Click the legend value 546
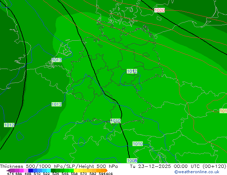This screenshot has width=227, height=175. pyautogui.click(x=65, y=174)
